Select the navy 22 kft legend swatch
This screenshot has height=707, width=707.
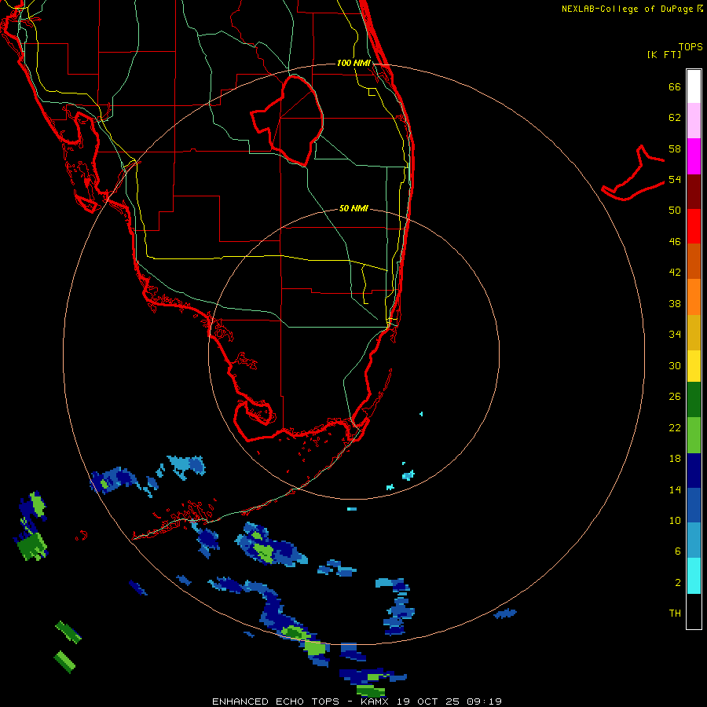tap(694, 471)
